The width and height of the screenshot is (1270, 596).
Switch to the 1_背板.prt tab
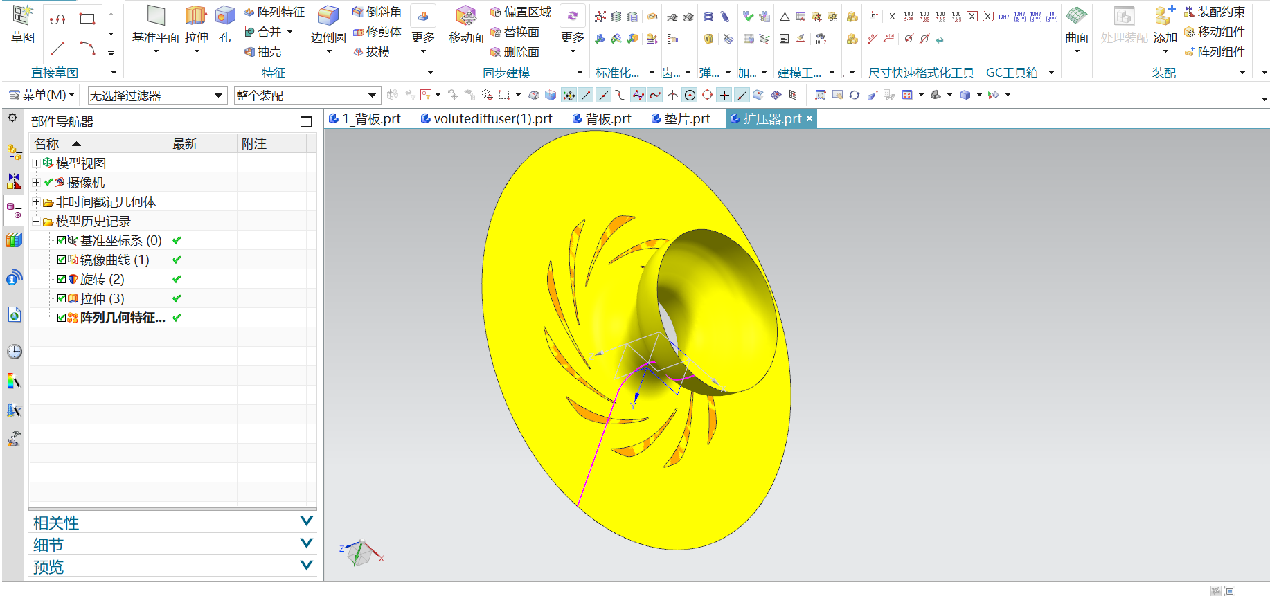(x=364, y=118)
